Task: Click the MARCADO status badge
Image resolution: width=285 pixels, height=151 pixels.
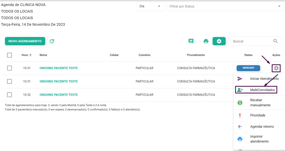Action: 248,68
